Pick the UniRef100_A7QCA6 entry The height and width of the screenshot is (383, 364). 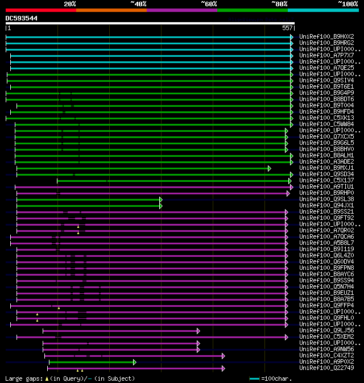click(326, 237)
